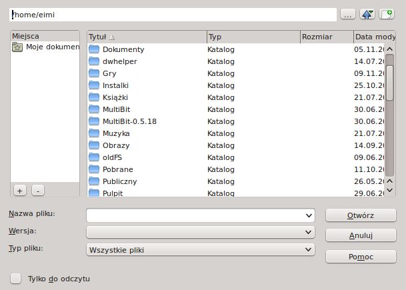Add a place with the + button

pos(20,191)
